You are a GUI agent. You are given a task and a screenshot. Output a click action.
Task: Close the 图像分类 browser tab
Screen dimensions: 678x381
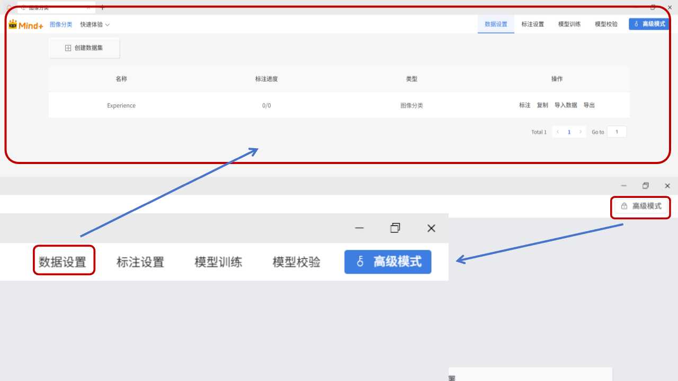pyautogui.click(x=88, y=8)
